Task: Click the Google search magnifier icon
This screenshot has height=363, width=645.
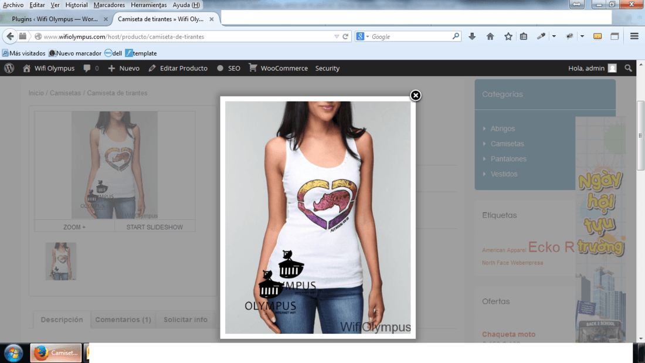Action: tap(456, 36)
